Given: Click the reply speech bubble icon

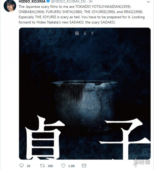Looking at the screenshot, I should pos(21,166).
